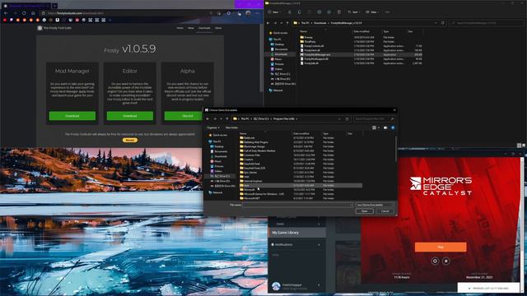527x296 pixels.
Task: Click New folder in file dialog
Action: 231,128
